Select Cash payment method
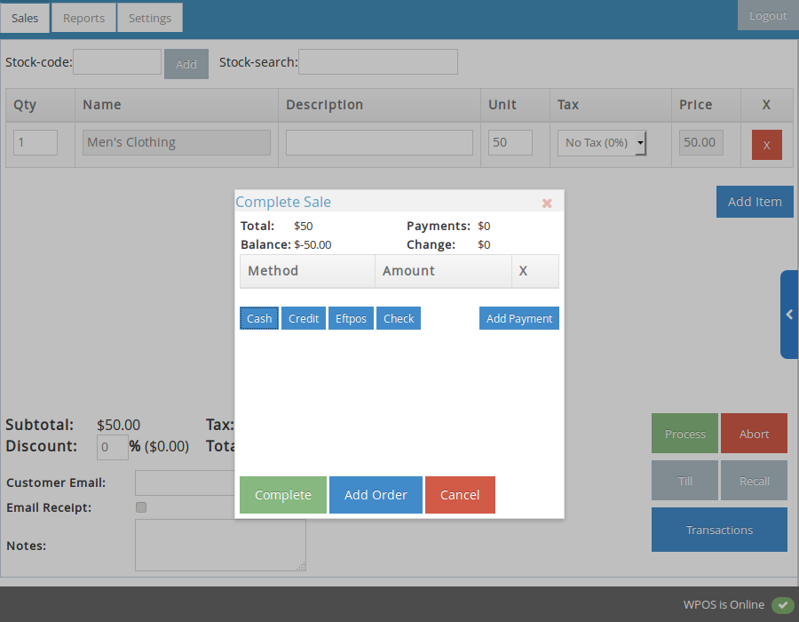Viewport: 799px width, 622px height. pyautogui.click(x=259, y=318)
